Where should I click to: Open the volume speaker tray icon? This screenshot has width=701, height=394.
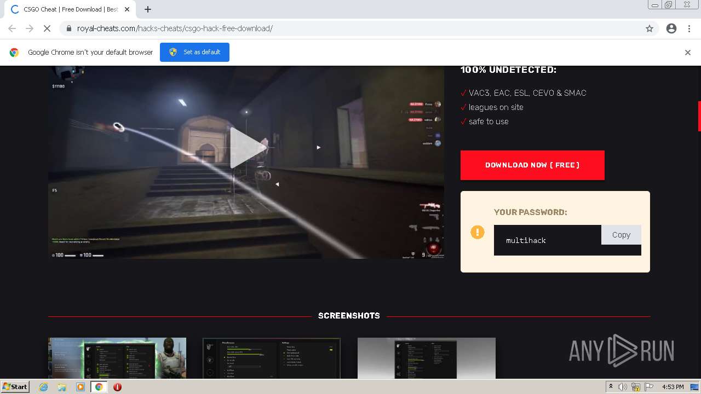623,387
